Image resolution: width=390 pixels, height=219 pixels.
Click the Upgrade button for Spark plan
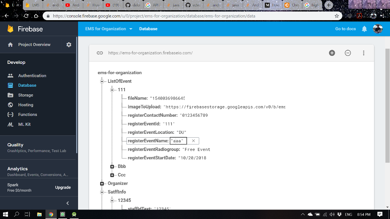coord(63,187)
